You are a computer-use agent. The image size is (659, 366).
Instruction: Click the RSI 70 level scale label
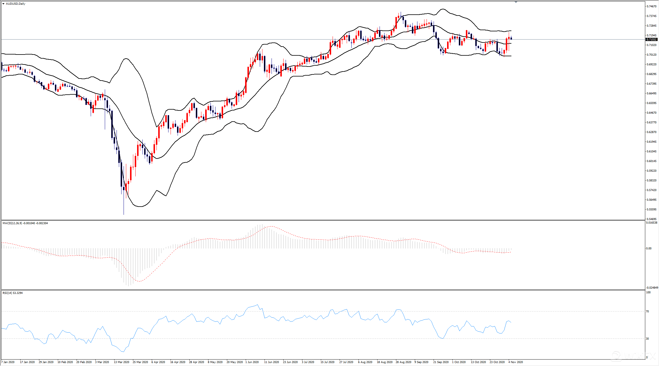point(648,311)
